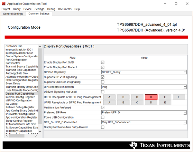Select Event Delay in the list
193x152 pixels.
[x=13, y=83]
